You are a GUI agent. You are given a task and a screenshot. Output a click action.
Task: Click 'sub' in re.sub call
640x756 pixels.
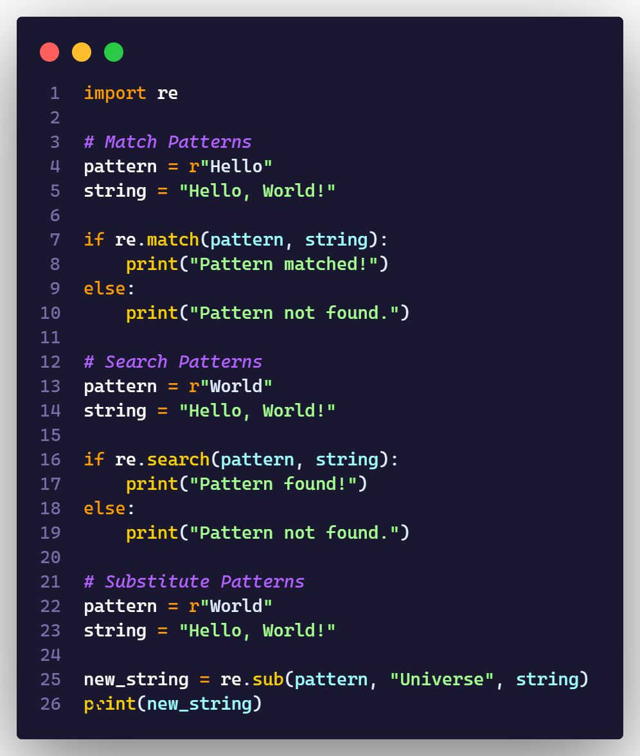tap(267, 679)
